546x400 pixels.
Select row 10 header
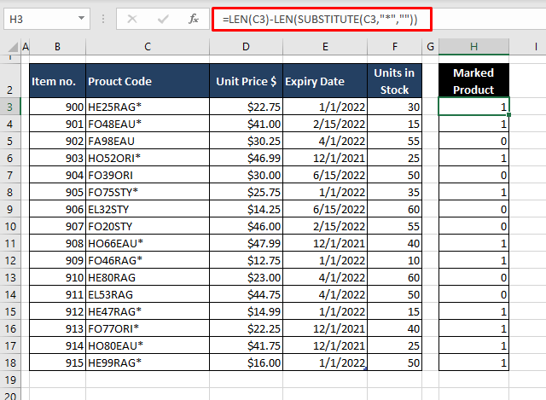tap(10, 226)
